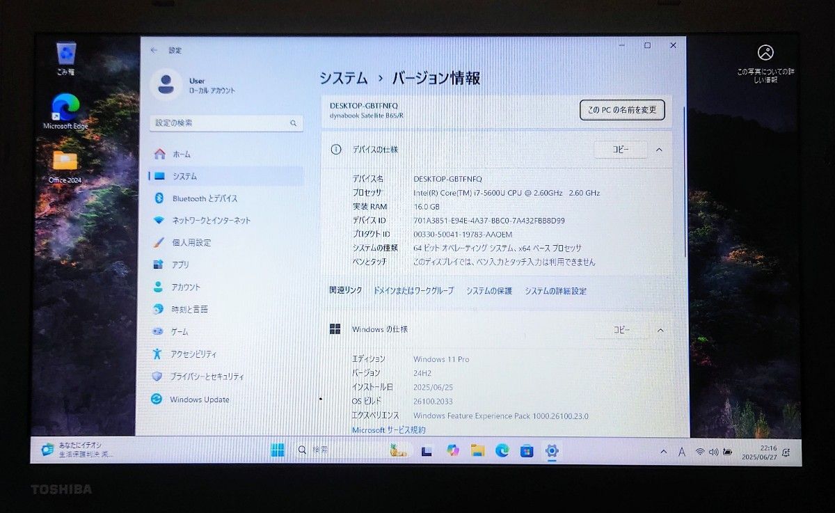Open the Office 2024 desktop folder
The image size is (835, 513).
click(x=65, y=166)
